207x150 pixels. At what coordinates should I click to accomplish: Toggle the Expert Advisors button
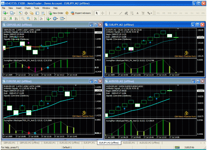(81, 13)
